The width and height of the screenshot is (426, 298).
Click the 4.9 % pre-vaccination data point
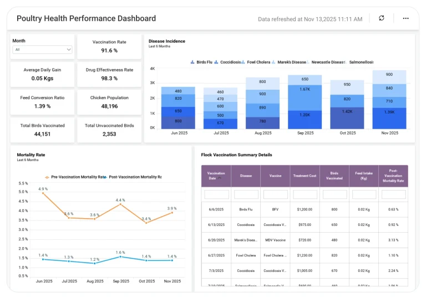click(x=43, y=193)
